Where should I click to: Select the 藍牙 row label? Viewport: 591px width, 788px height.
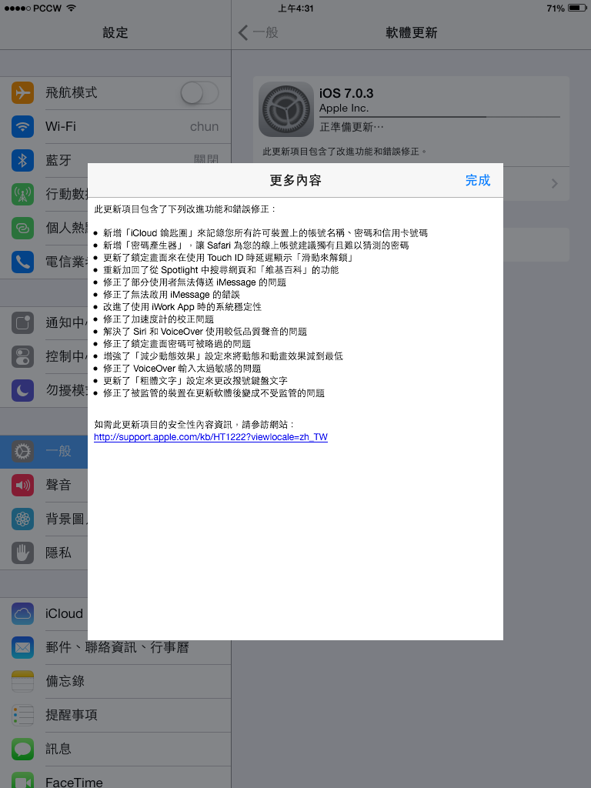(58, 160)
